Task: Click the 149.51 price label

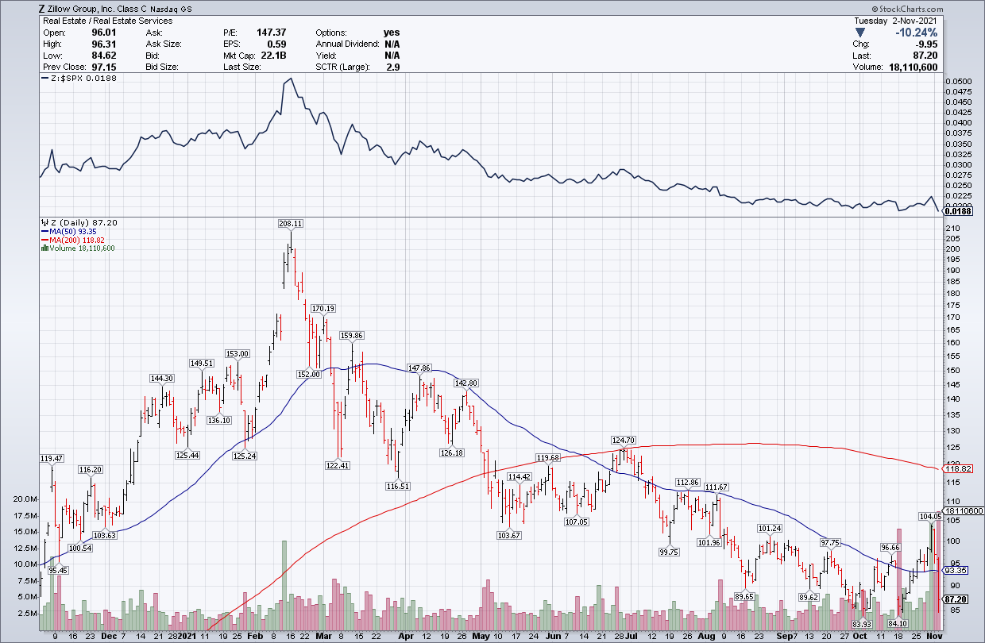Action: (202, 363)
